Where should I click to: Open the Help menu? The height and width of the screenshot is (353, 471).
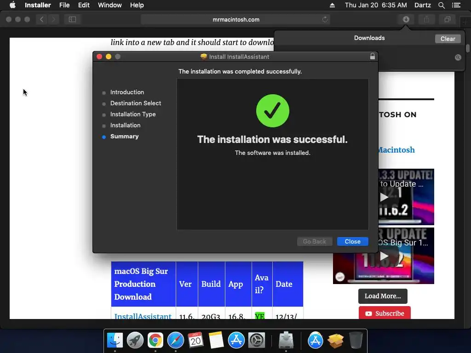(x=137, y=5)
